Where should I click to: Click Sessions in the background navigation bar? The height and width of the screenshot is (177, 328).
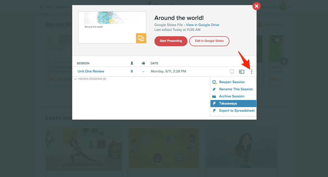(63, 7)
